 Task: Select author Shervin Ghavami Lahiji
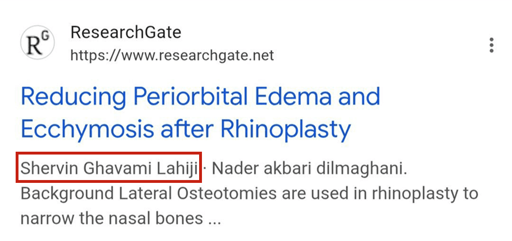point(109,168)
